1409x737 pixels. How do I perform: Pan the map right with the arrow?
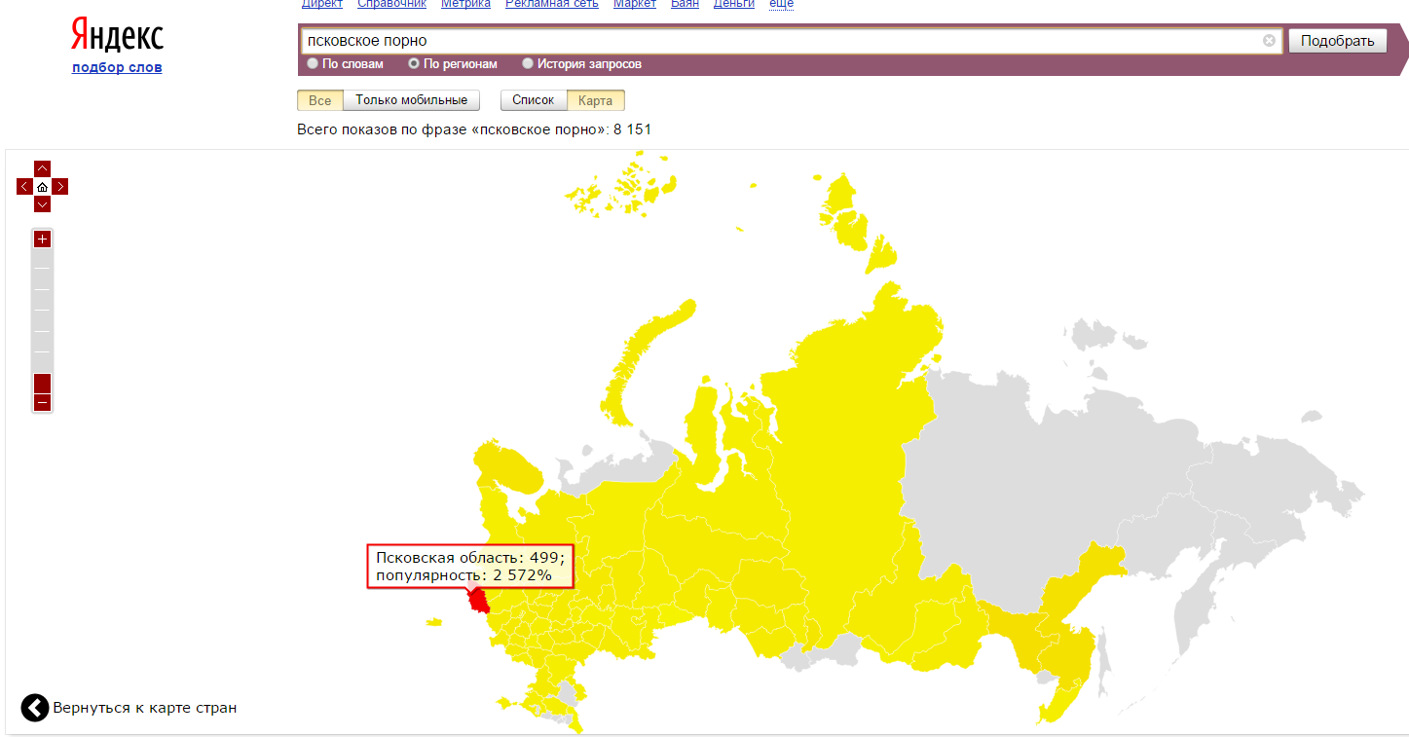(x=60, y=186)
